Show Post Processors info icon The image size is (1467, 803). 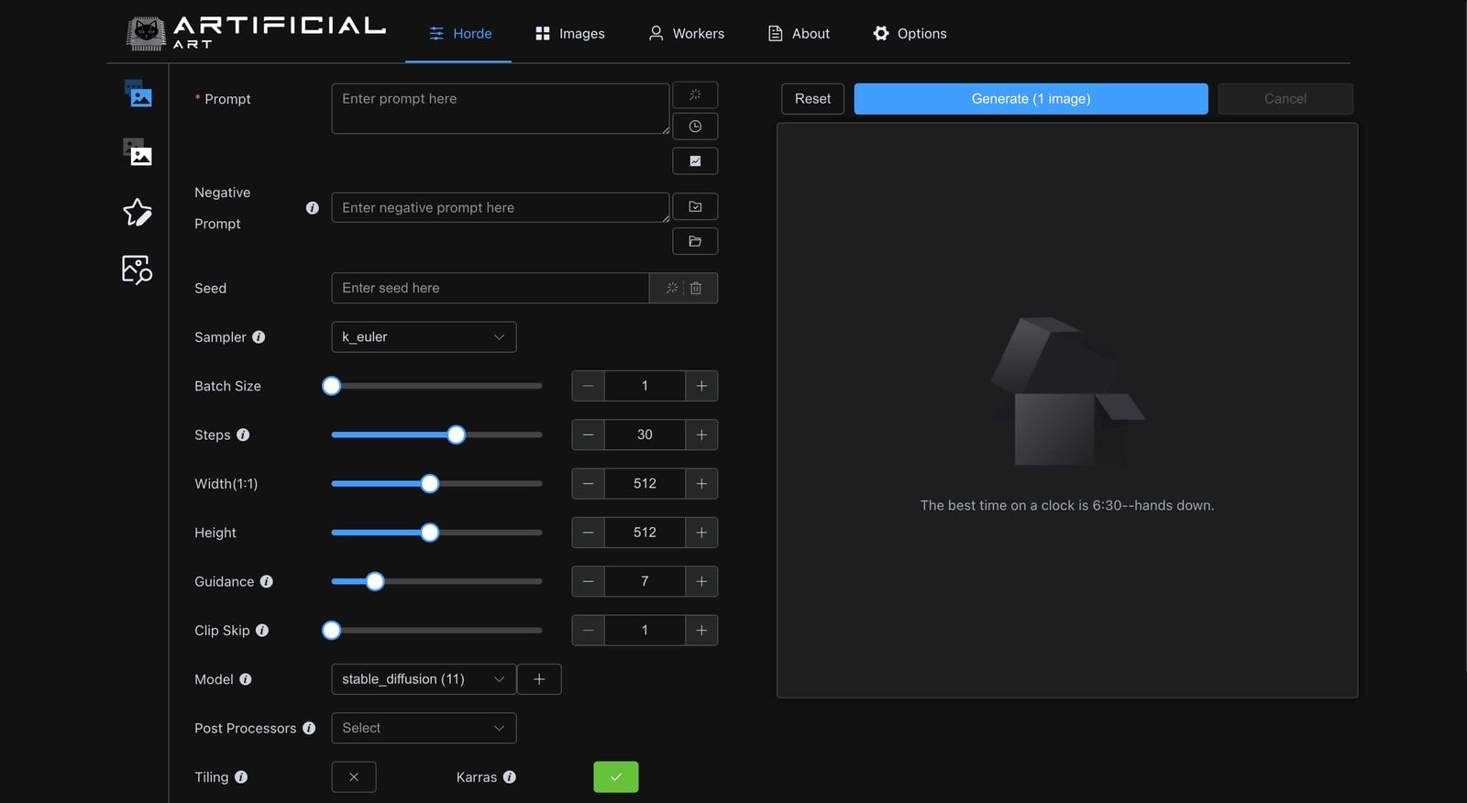(309, 729)
